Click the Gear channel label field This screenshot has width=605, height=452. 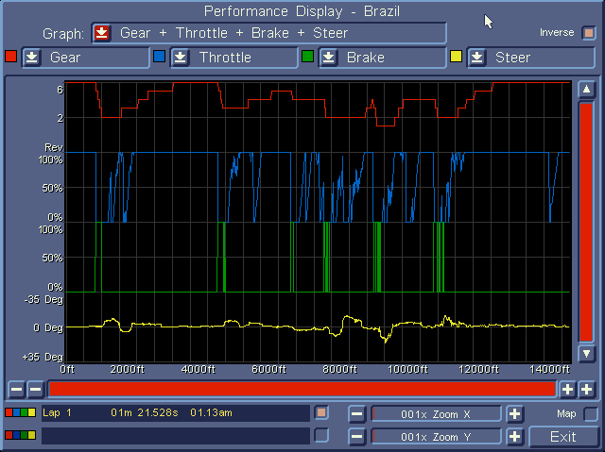coord(86,58)
